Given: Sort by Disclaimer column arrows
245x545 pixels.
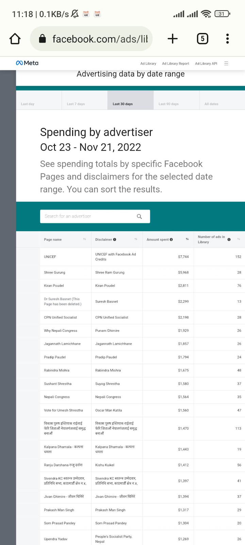Looking at the screenshot, I should [x=136, y=239].
